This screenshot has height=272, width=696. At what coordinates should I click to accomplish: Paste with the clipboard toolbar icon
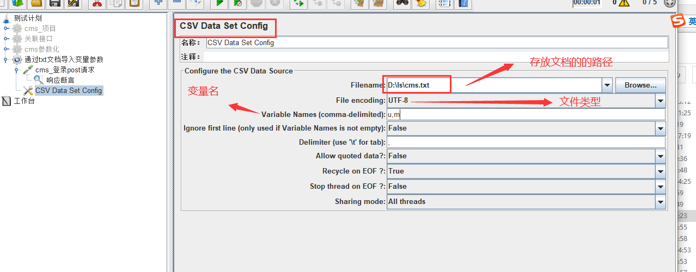[134, 3]
